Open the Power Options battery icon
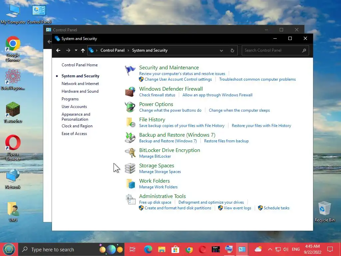The height and width of the screenshot is (256, 341). tap(130, 107)
